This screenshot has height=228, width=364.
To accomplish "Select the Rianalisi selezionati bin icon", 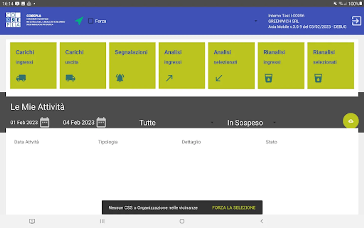I will (x=318, y=78).
